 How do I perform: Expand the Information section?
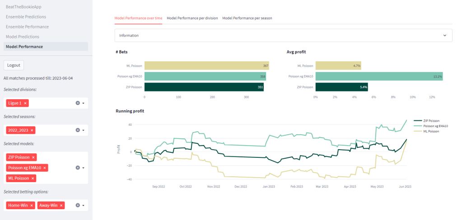[x=283, y=35]
